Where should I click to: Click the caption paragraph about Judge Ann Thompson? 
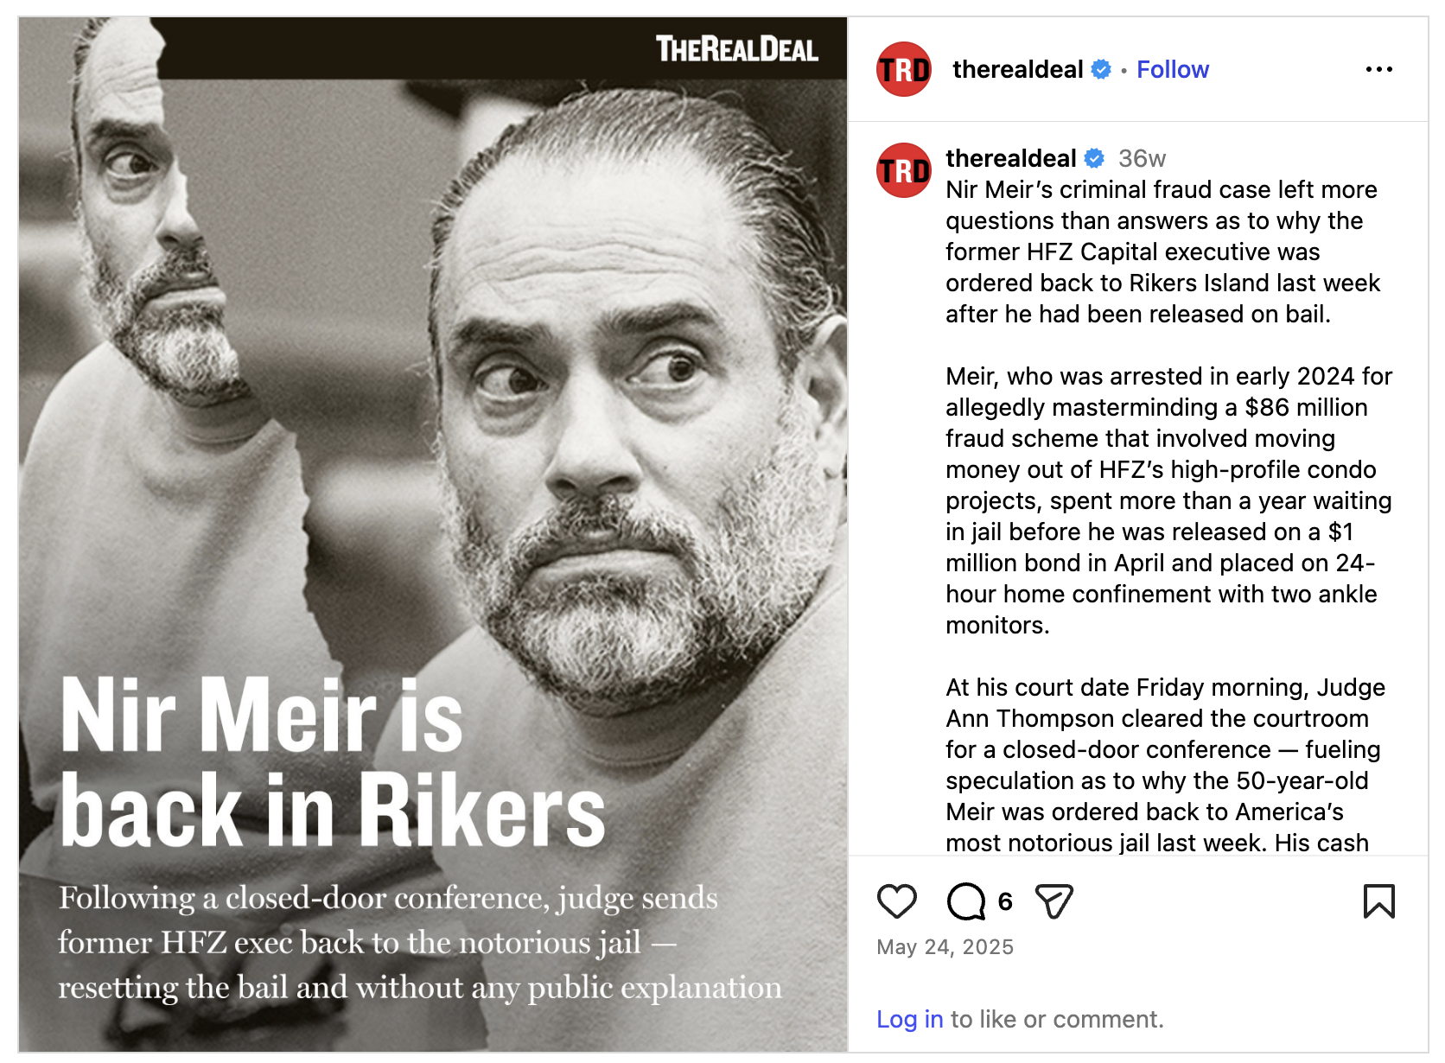[x=1164, y=765]
